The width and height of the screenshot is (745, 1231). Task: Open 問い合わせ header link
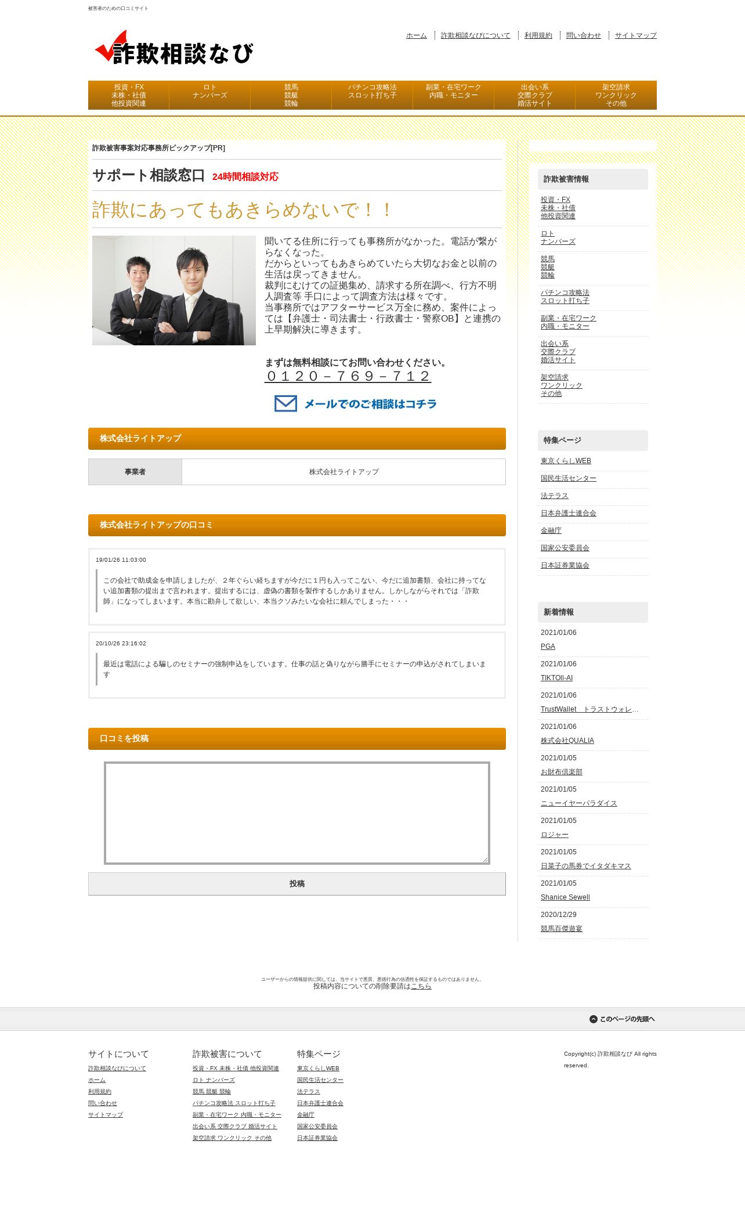584,35
